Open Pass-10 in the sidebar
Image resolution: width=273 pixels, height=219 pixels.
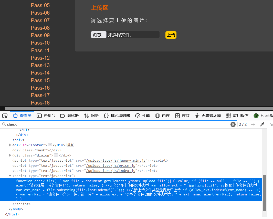tap(40, 43)
